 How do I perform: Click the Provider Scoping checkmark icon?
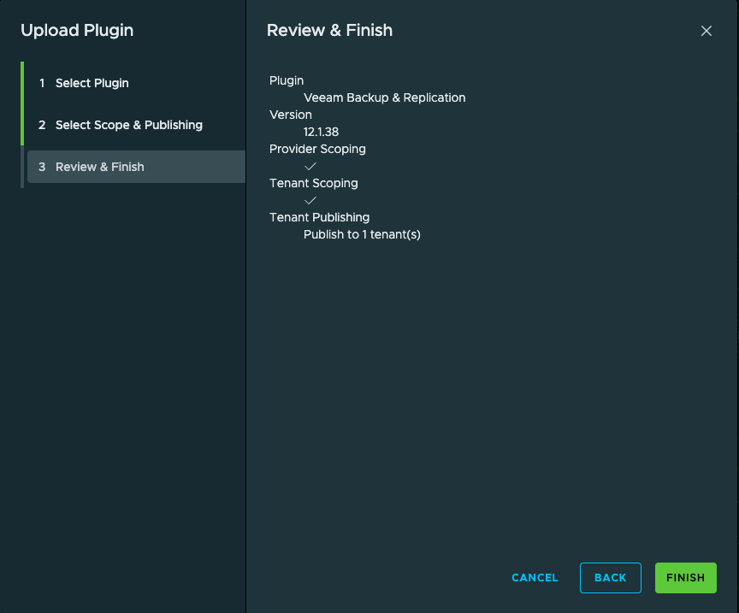tap(310, 167)
